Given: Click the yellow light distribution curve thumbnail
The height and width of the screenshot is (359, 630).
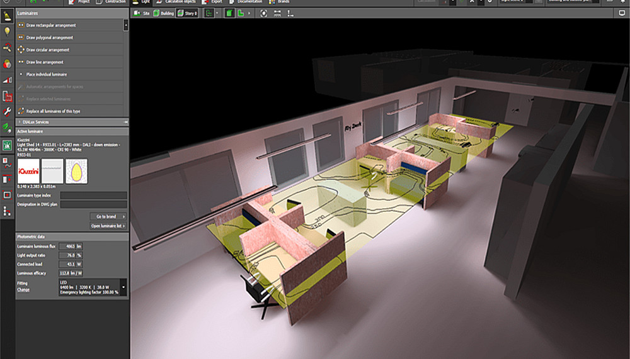Looking at the screenshot, I should click(76, 171).
